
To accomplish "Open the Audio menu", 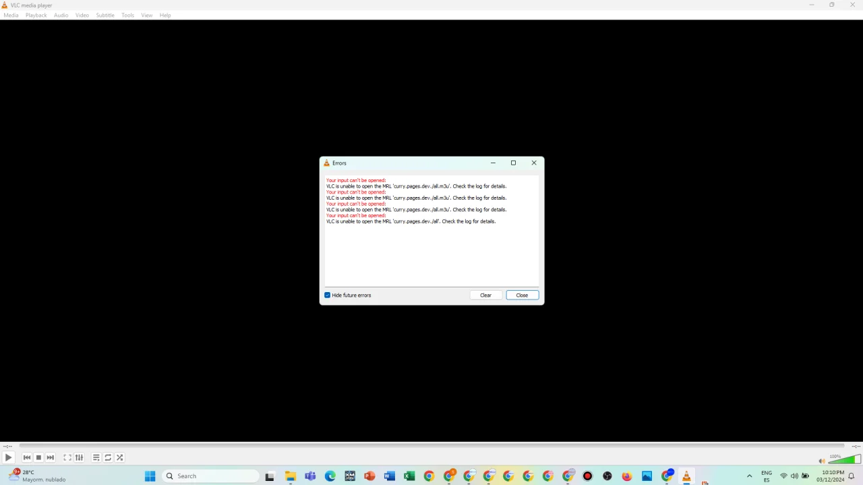I will pos(61,15).
